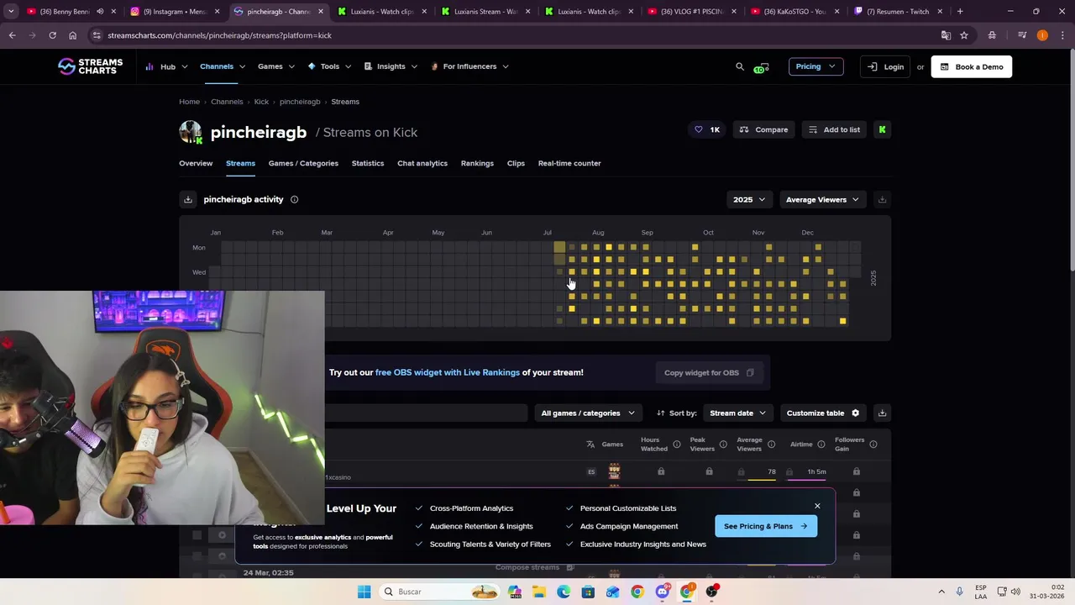Expand the Insights menu
This screenshot has width=1075, height=605.
391,66
